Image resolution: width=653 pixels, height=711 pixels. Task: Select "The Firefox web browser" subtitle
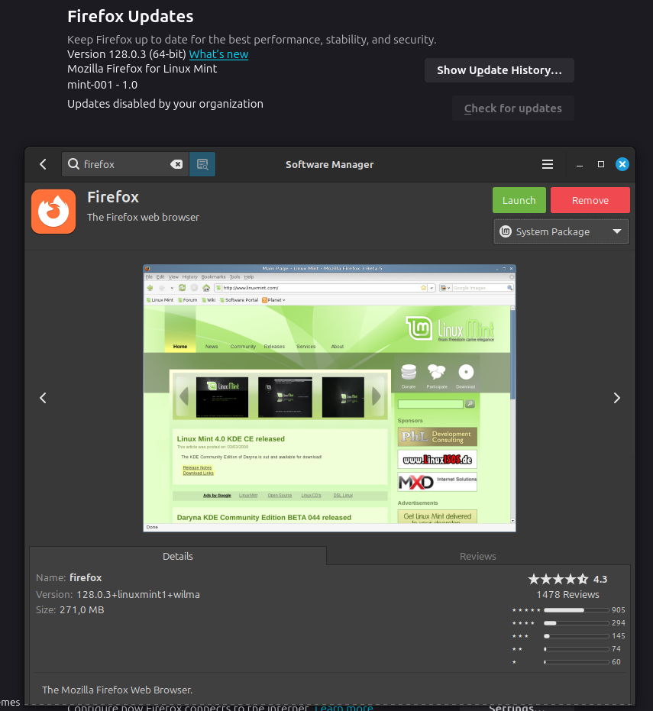143,217
